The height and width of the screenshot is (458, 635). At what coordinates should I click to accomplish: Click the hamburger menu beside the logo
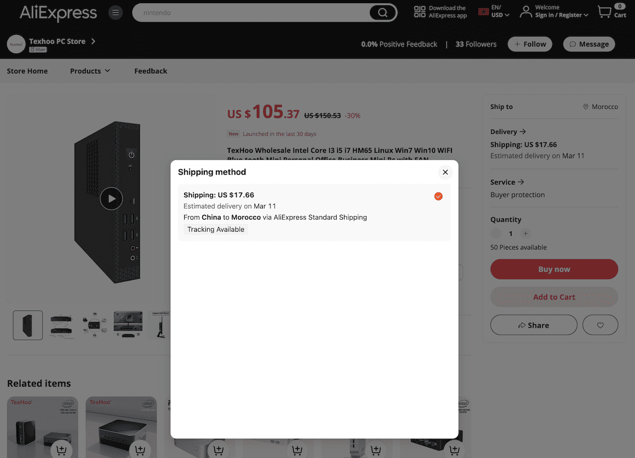pos(115,12)
